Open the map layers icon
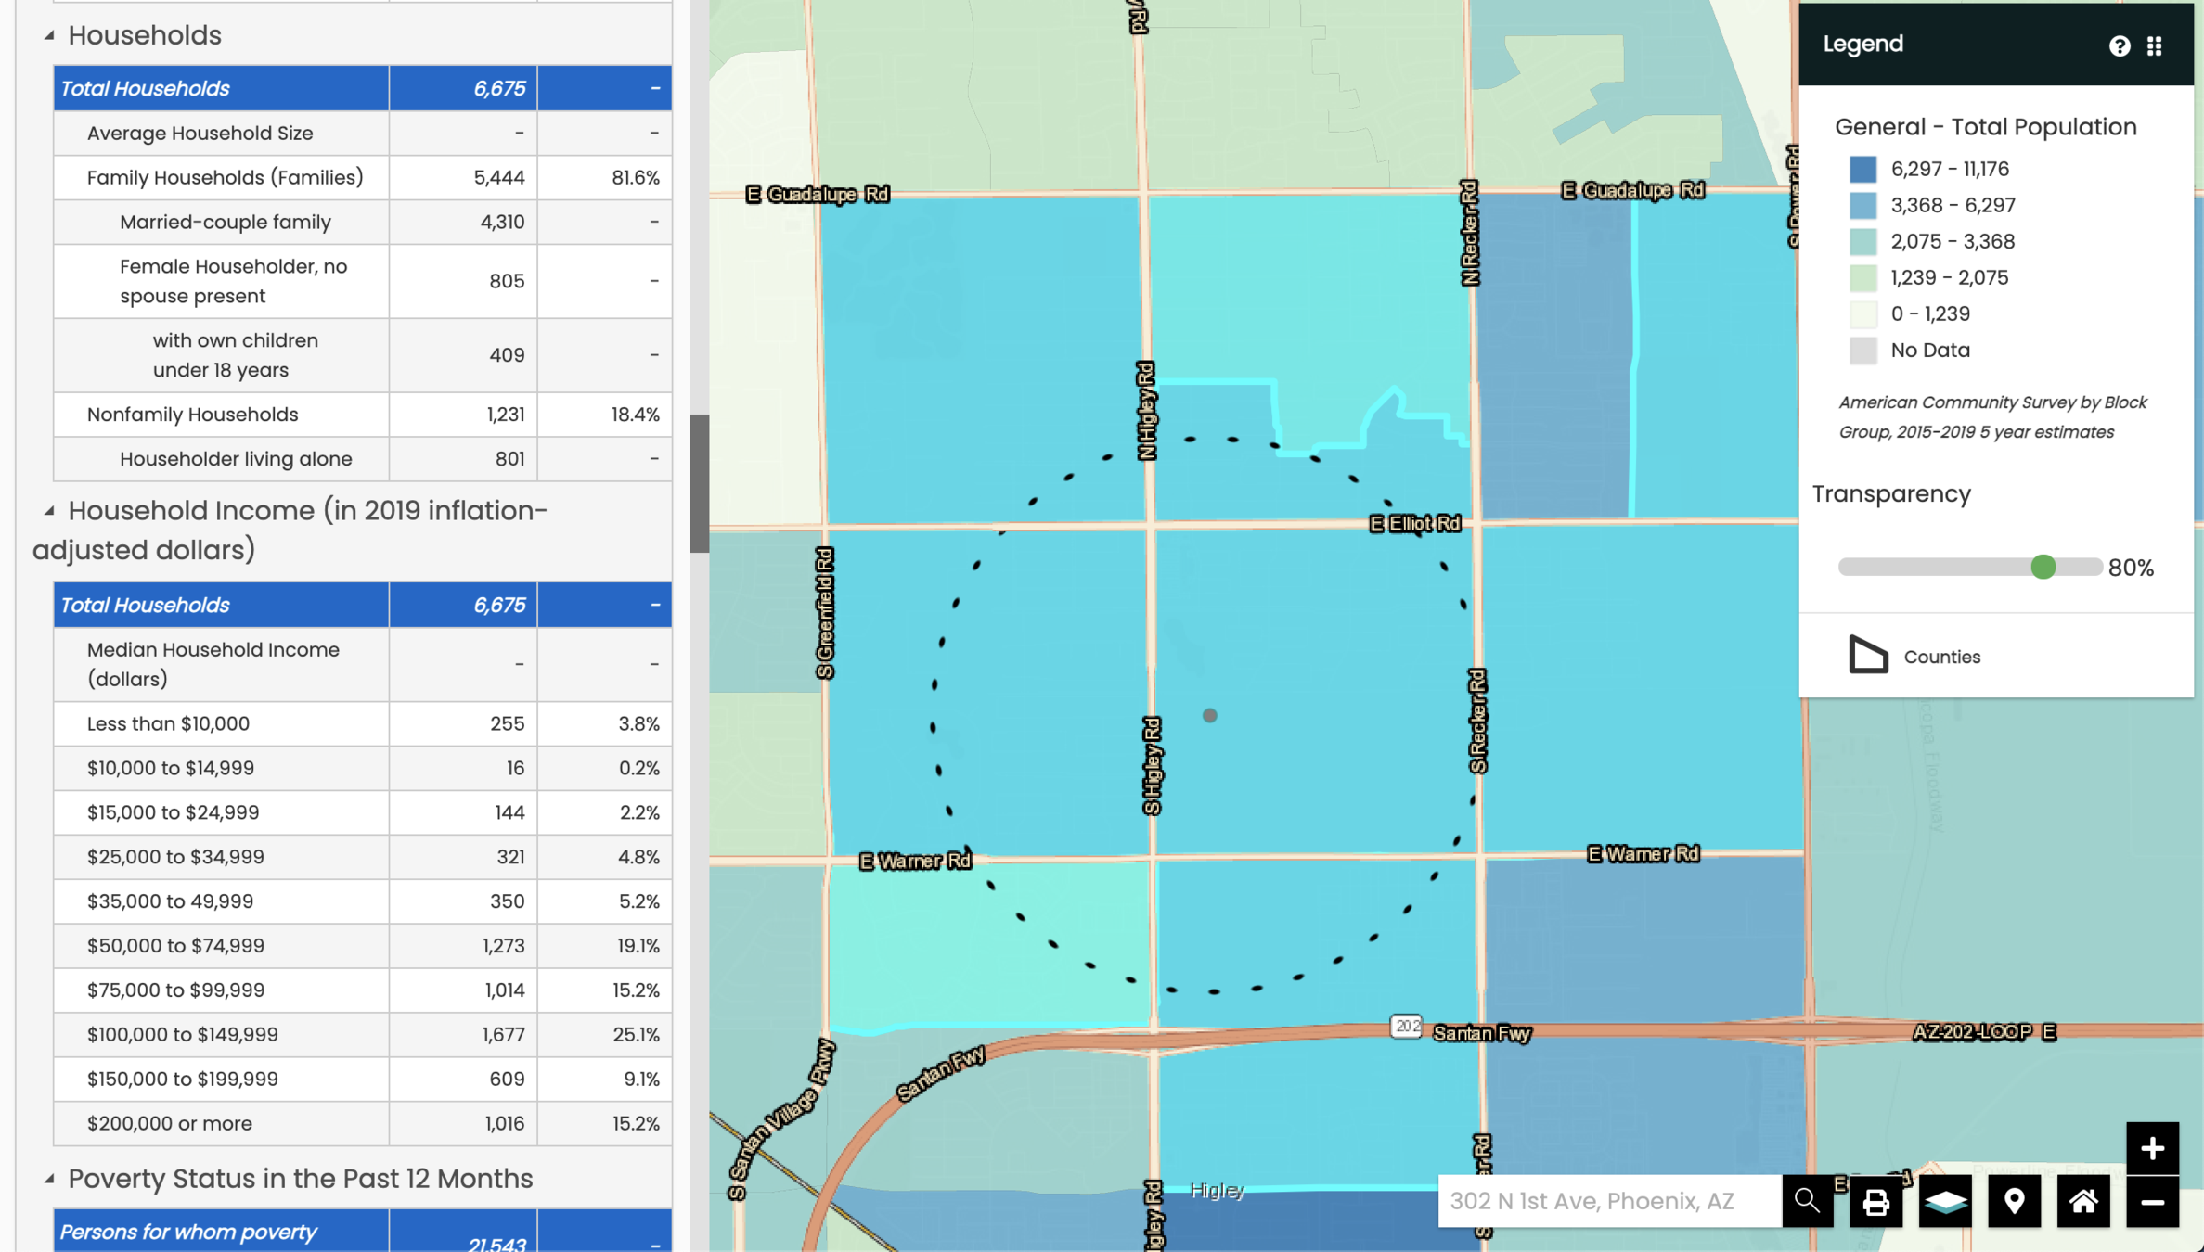 1945,1201
